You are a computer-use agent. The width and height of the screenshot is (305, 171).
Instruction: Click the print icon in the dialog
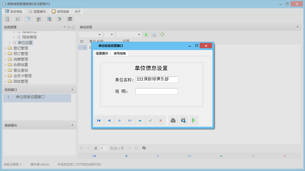pyautogui.click(x=173, y=120)
